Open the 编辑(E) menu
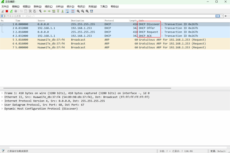This screenshot has height=153, width=230. (x=16, y=6)
